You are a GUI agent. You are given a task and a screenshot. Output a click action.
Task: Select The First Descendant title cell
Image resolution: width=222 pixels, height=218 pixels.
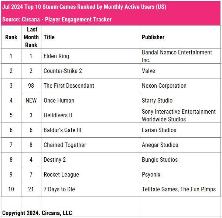tap(69, 85)
